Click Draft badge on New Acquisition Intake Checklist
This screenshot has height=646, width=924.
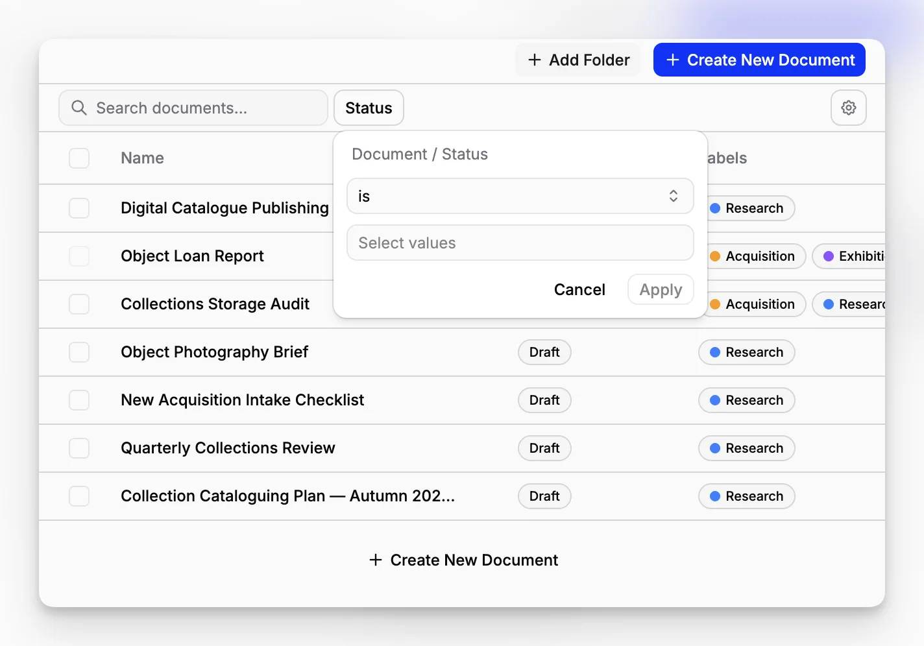tap(544, 400)
